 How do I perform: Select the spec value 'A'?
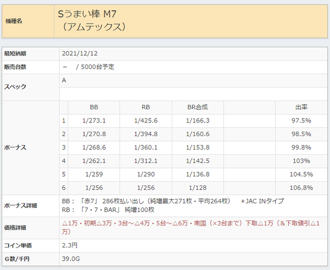(64, 81)
